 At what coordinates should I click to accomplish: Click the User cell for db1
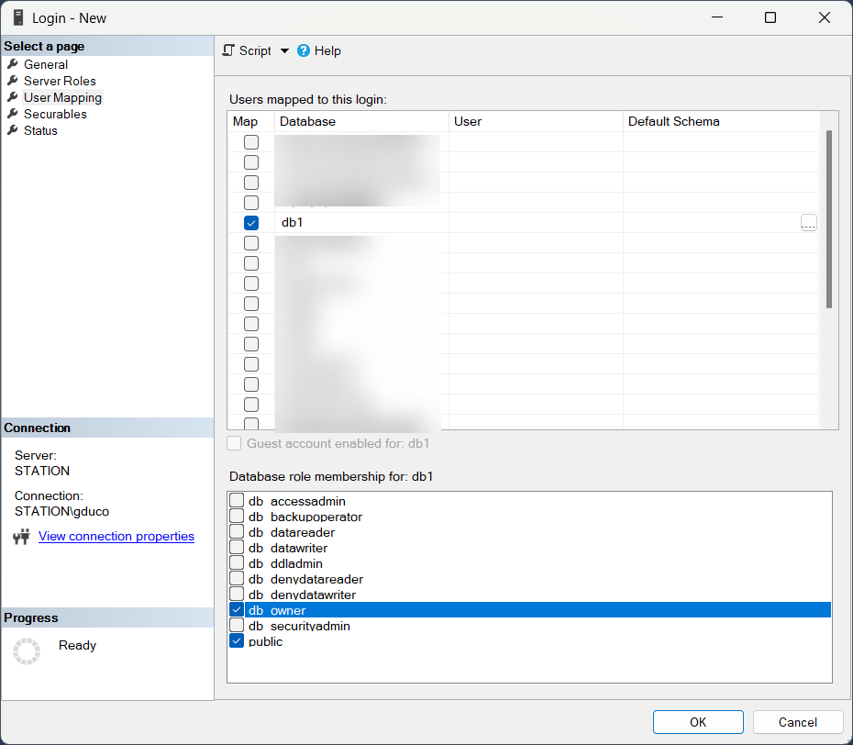coord(536,223)
